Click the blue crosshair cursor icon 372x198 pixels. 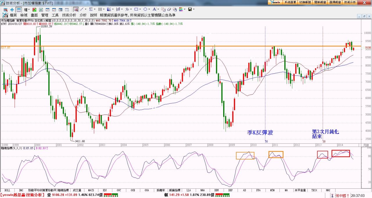tap(12, 9)
